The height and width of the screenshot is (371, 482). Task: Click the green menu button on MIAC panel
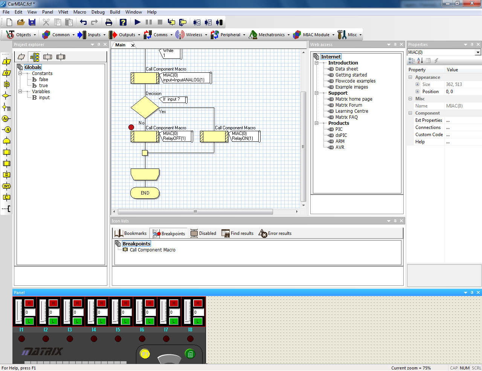(190, 354)
